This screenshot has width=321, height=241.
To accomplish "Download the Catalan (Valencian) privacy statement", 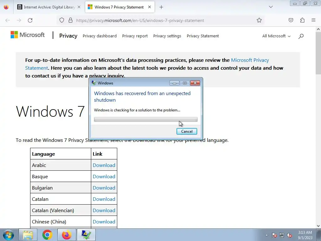I will point(104,211).
